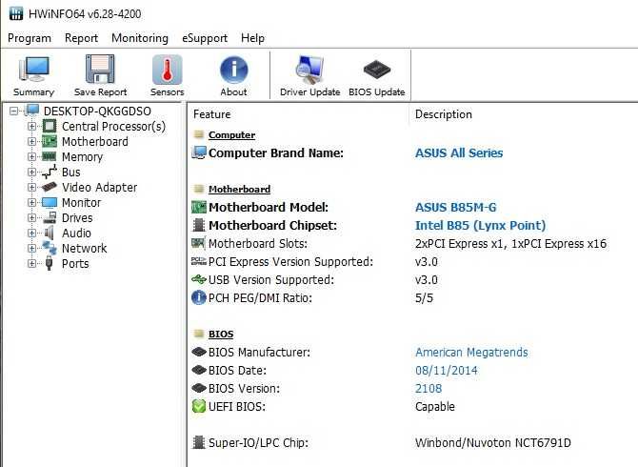Viewport: 638px width, 467px height.
Task: Click the ASUS All Series value
Action: (x=459, y=153)
